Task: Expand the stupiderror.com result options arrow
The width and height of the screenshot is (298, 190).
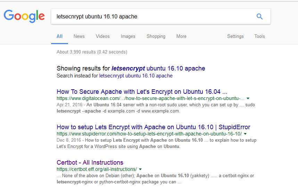Action: tap(245, 134)
